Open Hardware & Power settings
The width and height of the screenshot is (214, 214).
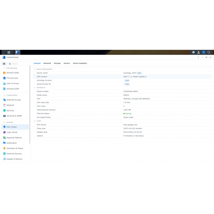(15, 148)
